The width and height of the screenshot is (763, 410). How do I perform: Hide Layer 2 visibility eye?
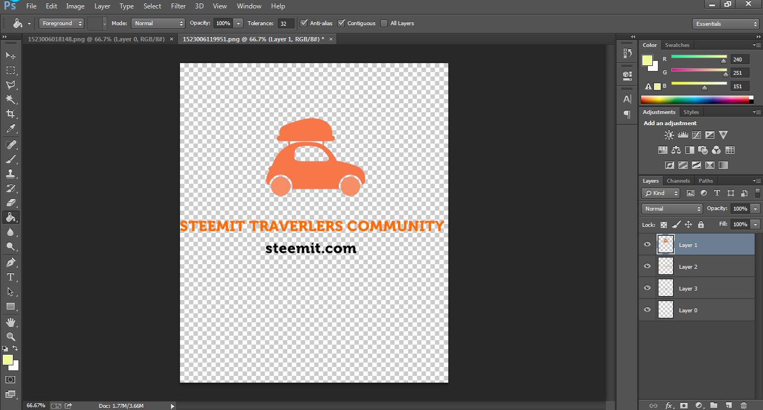click(647, 266)
